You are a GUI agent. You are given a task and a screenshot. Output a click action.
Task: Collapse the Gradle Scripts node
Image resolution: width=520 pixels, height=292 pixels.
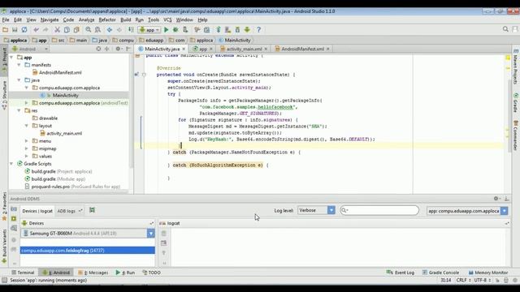point(11,164)
